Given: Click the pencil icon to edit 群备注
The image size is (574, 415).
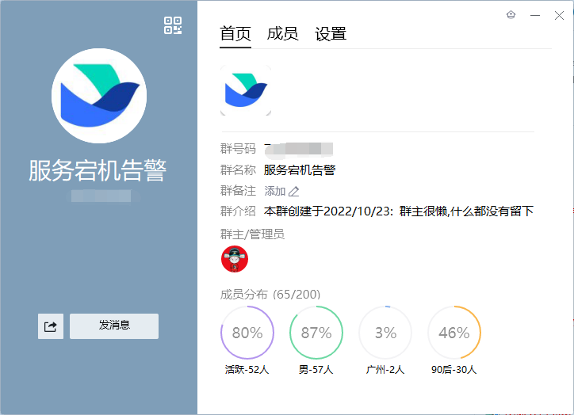Looking at the screenshot, I should [x=293, y=191].
